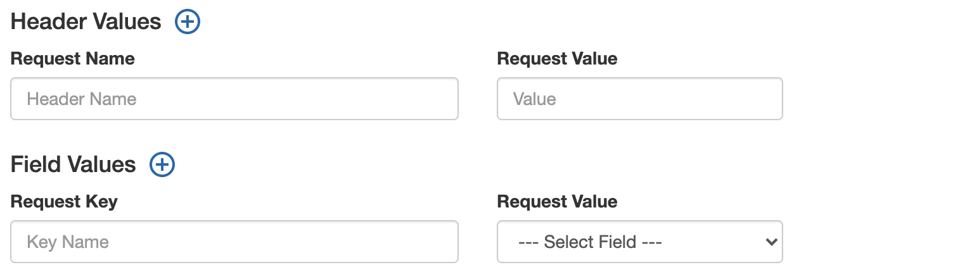Click the plus icon beside Header Values
Screen dimensions: 953x272
187,22
